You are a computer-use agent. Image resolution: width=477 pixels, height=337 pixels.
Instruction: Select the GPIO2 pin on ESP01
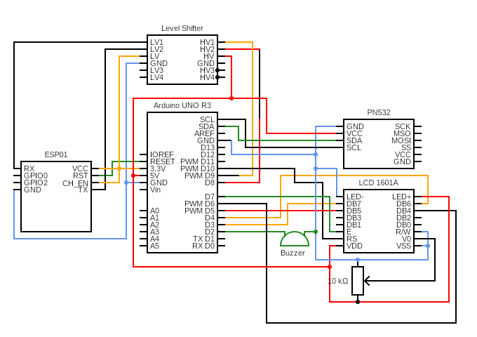(x=36, y=183)
